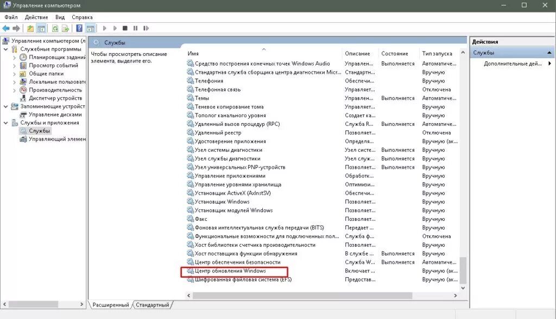Select the Удаленный реестр service

pyautogui.click(x=218, y=132)
